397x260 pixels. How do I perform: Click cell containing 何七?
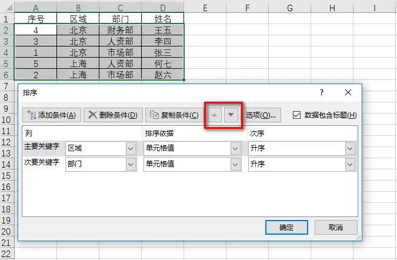(x=162, y=64)
